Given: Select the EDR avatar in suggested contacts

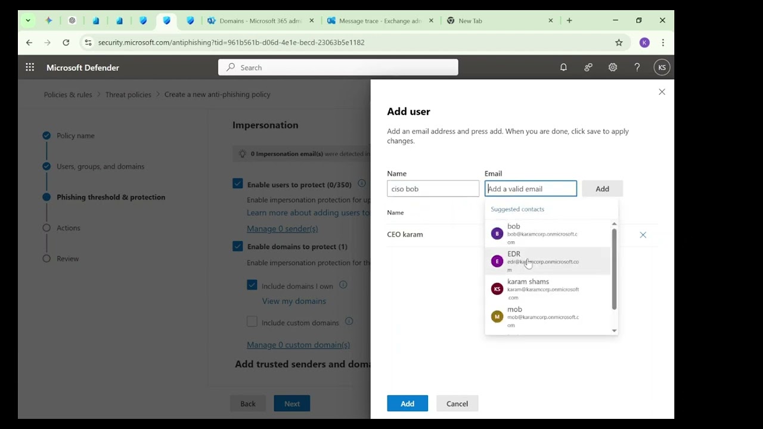Looking at the screenshot, I should [x=497, y=261].
